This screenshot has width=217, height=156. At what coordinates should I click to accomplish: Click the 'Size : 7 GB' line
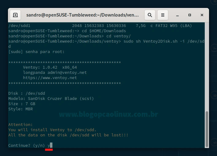pos(22,104)
